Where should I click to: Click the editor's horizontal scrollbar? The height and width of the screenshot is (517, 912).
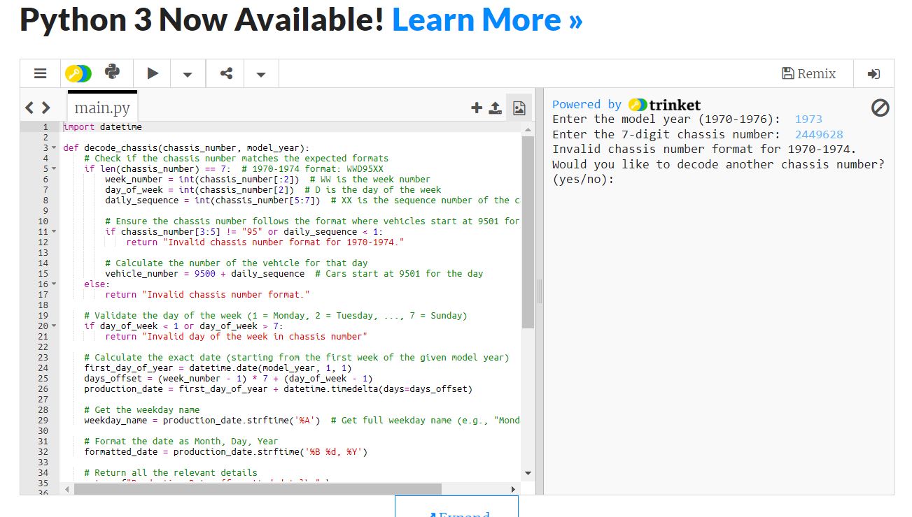[x=258, y=488]
